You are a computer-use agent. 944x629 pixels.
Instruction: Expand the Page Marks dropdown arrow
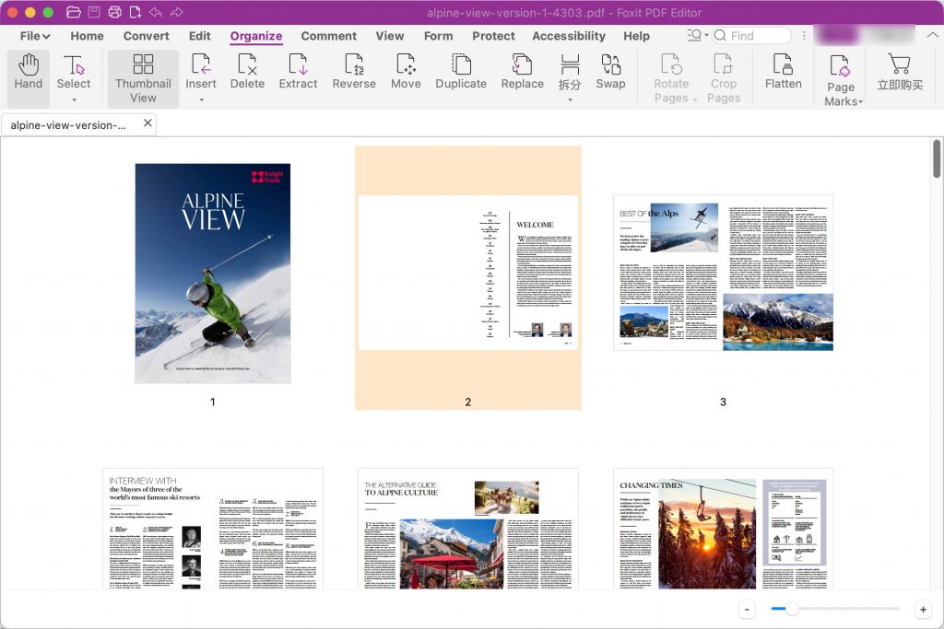860,102
